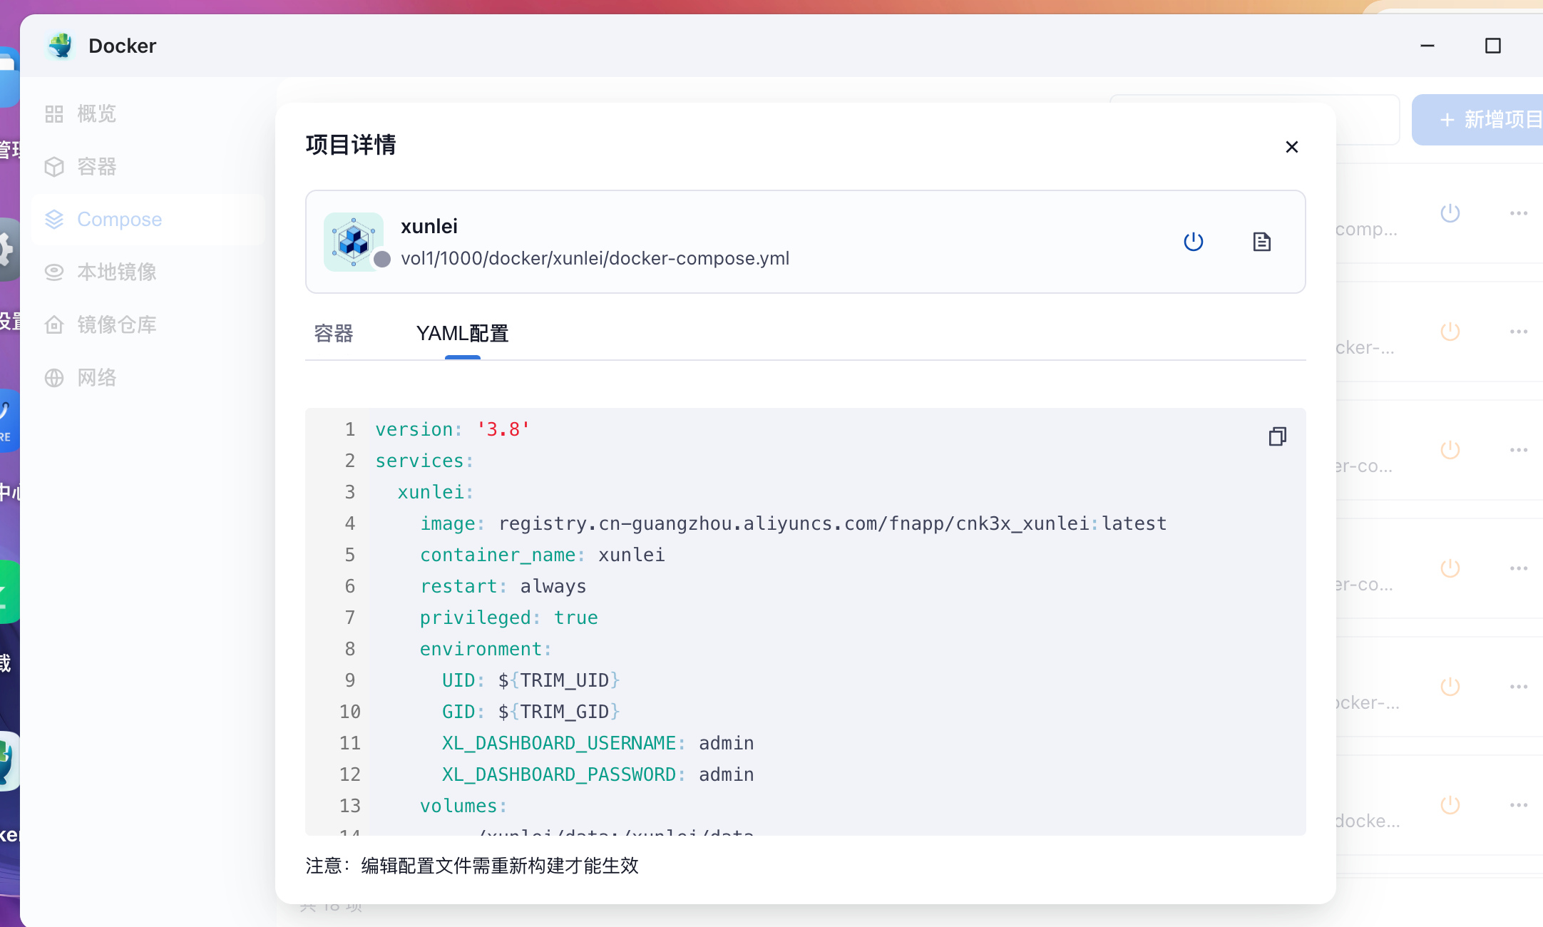The width and height of the screenshot is (1543, 927).
Task: Click the 本地镜像 disk icon
Action: pos(54,272)
